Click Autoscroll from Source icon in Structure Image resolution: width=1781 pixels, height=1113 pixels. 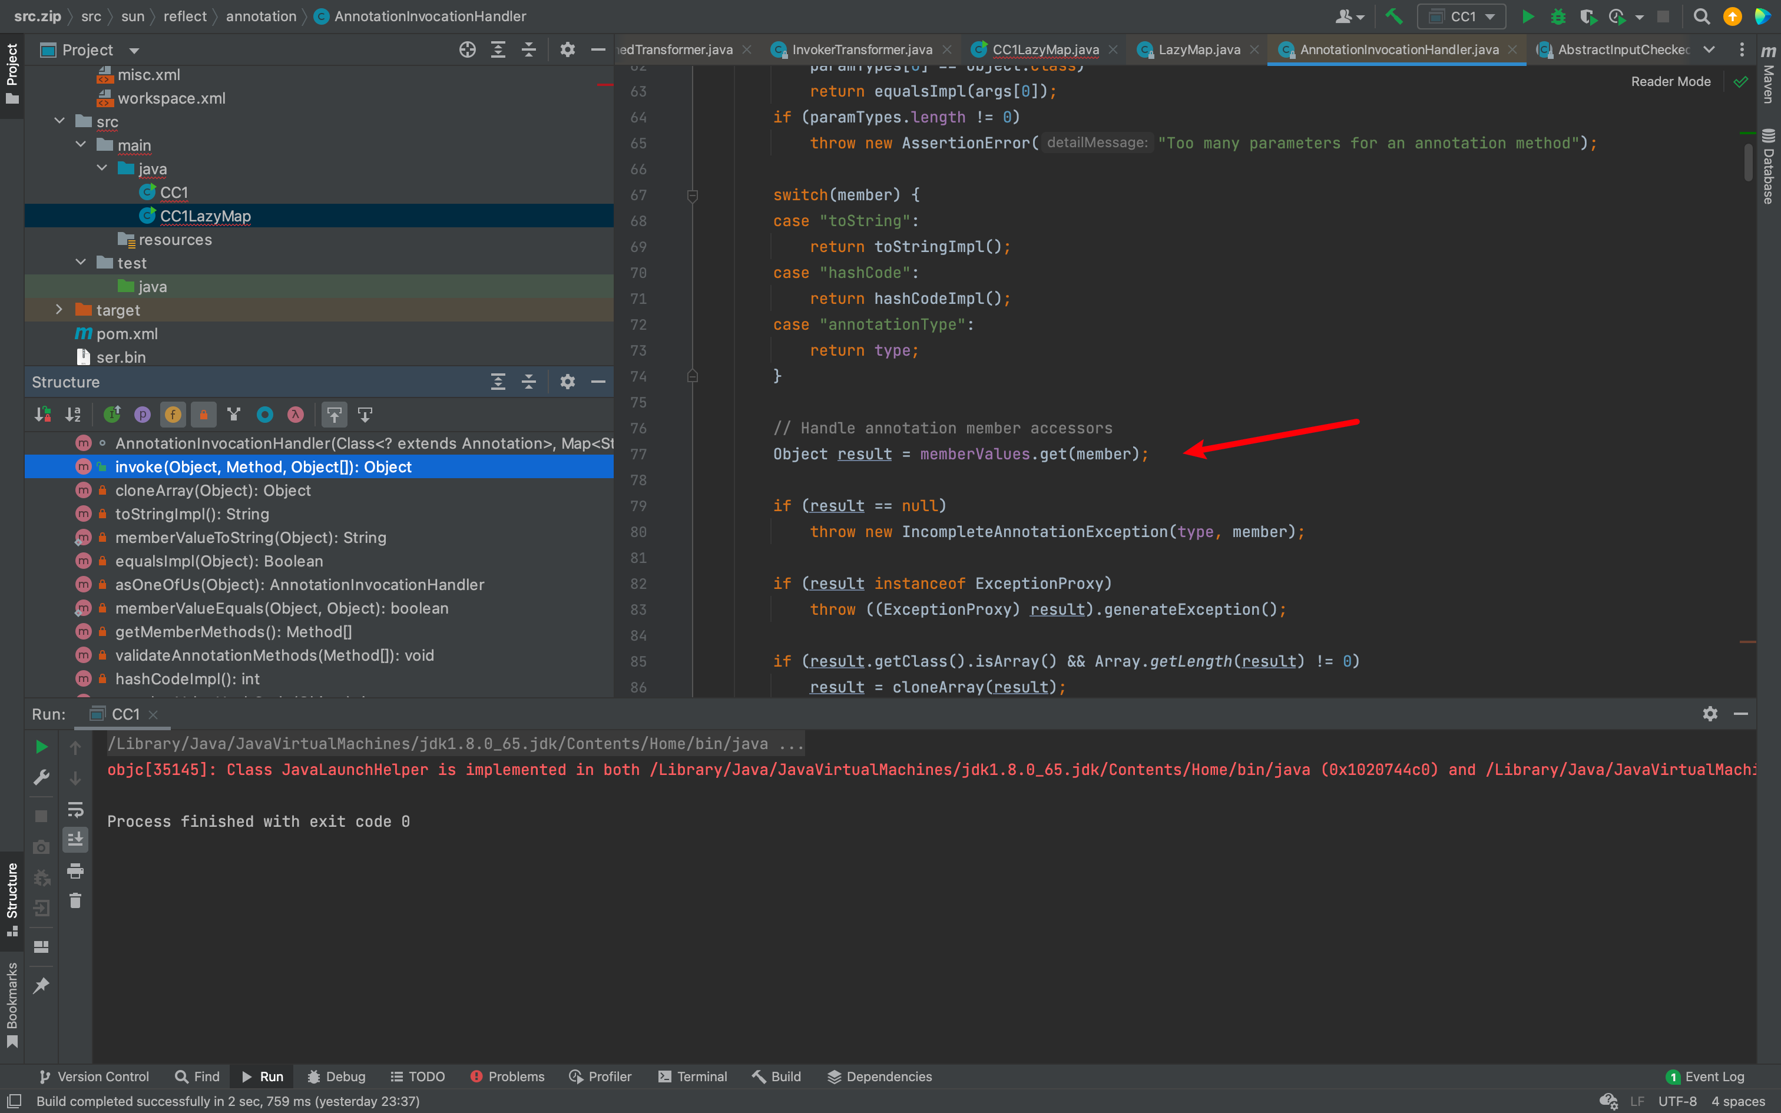click(365, 415)
